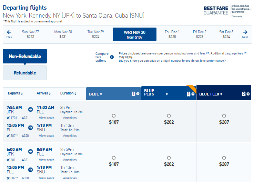Image resolution: width=254 pixels, height=182 pixels.
Task: Choose the Tue Nov 29 date tab
Action: click(x=95, y=34)
